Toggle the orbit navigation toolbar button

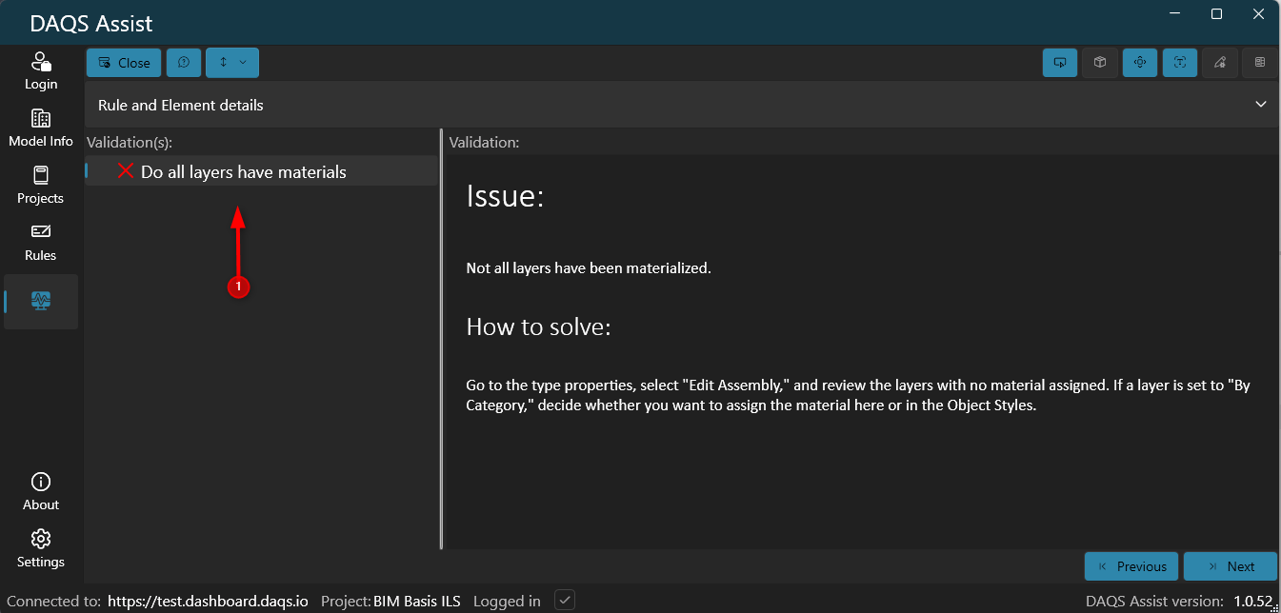click(x=1140, y=62)
